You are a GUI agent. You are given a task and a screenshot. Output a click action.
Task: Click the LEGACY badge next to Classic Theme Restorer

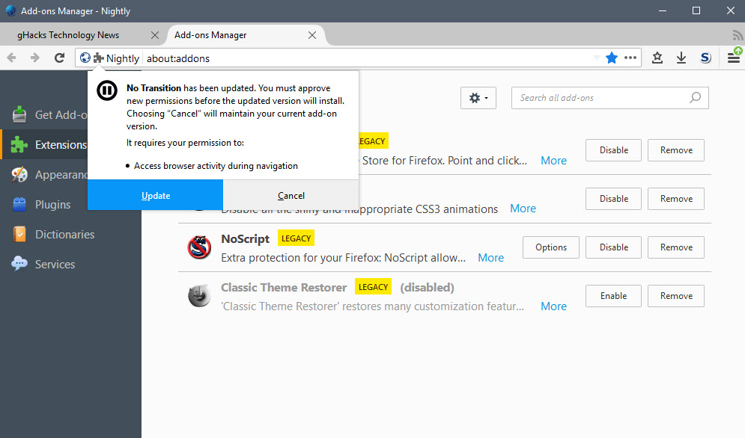pos(373,286)
